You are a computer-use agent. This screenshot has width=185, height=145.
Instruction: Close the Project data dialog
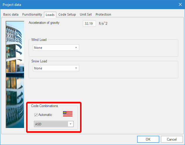pos(180,5)
